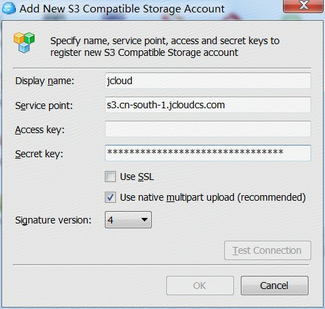Enable the Use SSL checkbox
The image size is (325, 309).
pyautogui.click(x=110, y=177)
